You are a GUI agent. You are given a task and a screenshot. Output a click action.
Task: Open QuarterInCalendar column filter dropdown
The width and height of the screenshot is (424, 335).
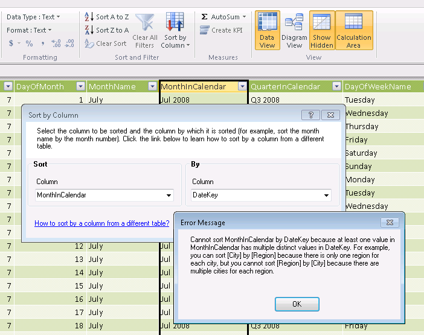(x=336, y=86)
